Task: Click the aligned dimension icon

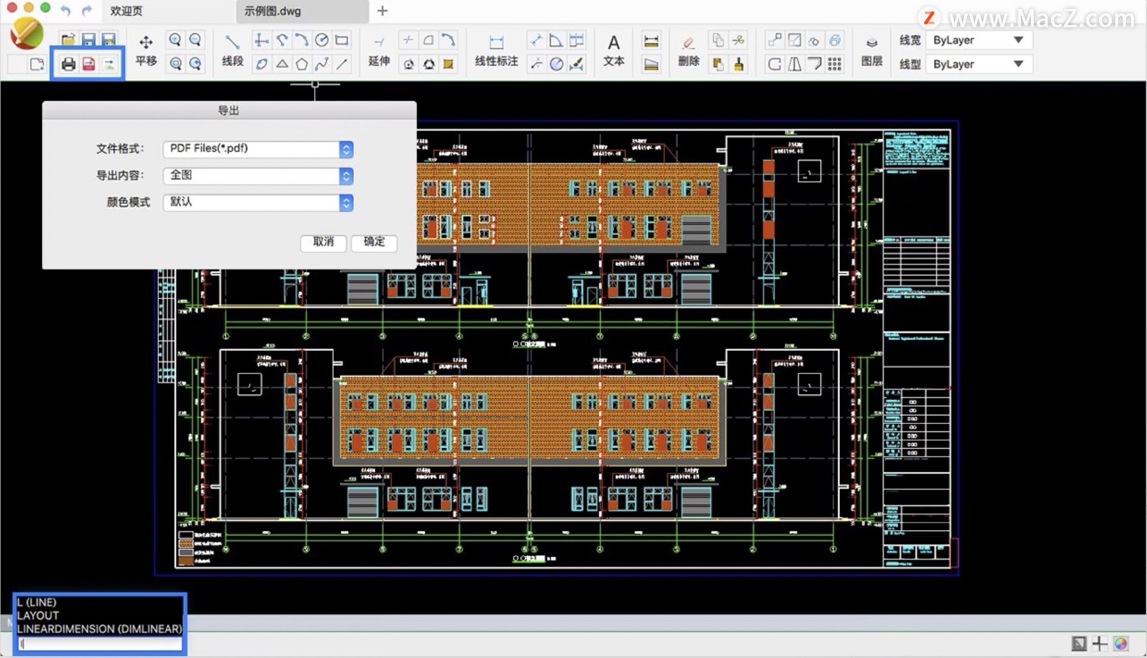Action: click(x=536, y=40)
